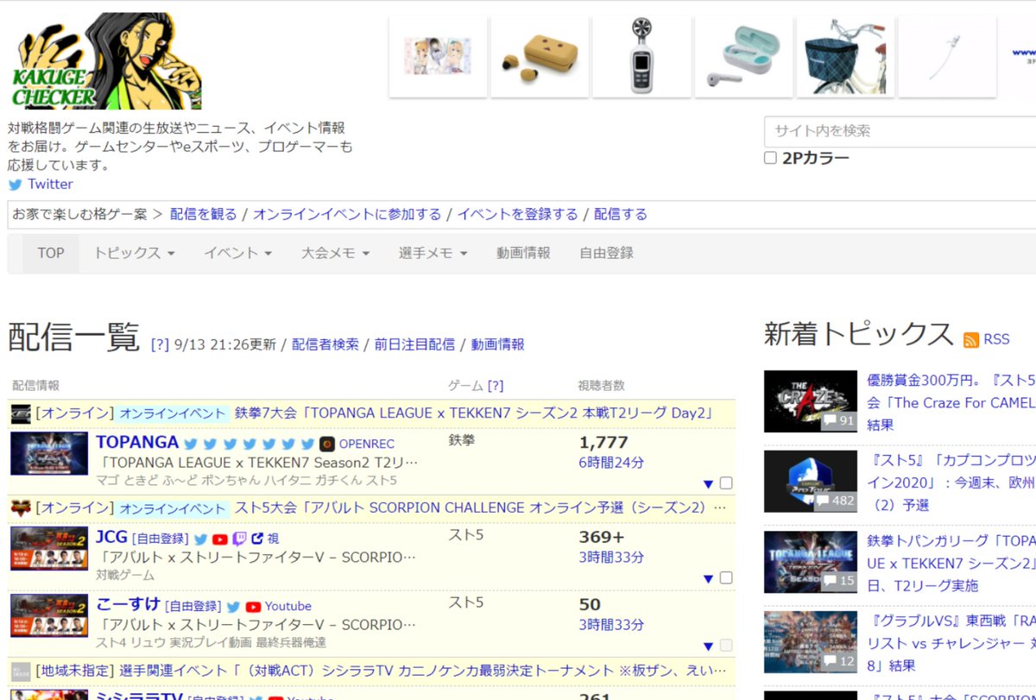The image size is (1036, 700).
Task: Open the こーすけ streamer name link
Action: [x=128, y=605]
